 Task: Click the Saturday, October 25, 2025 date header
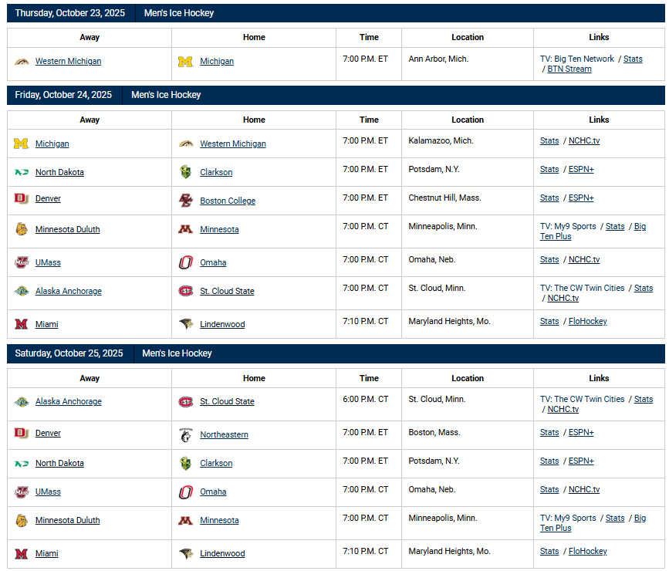point(69,353)
